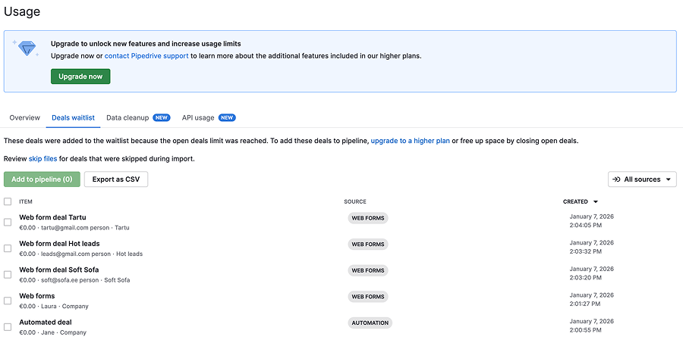The height and width of the screenshot is (343, 683).
Task: Click the NEW badge beside Data cleanup
Action: [x=162, y=118]
